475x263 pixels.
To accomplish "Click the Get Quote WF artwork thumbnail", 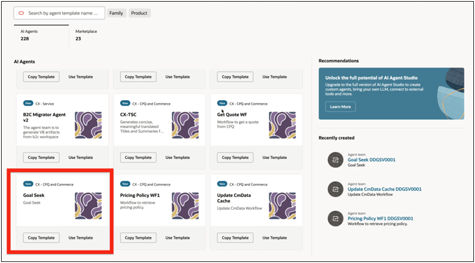I will pyautogui.click(x=282, y=125).
